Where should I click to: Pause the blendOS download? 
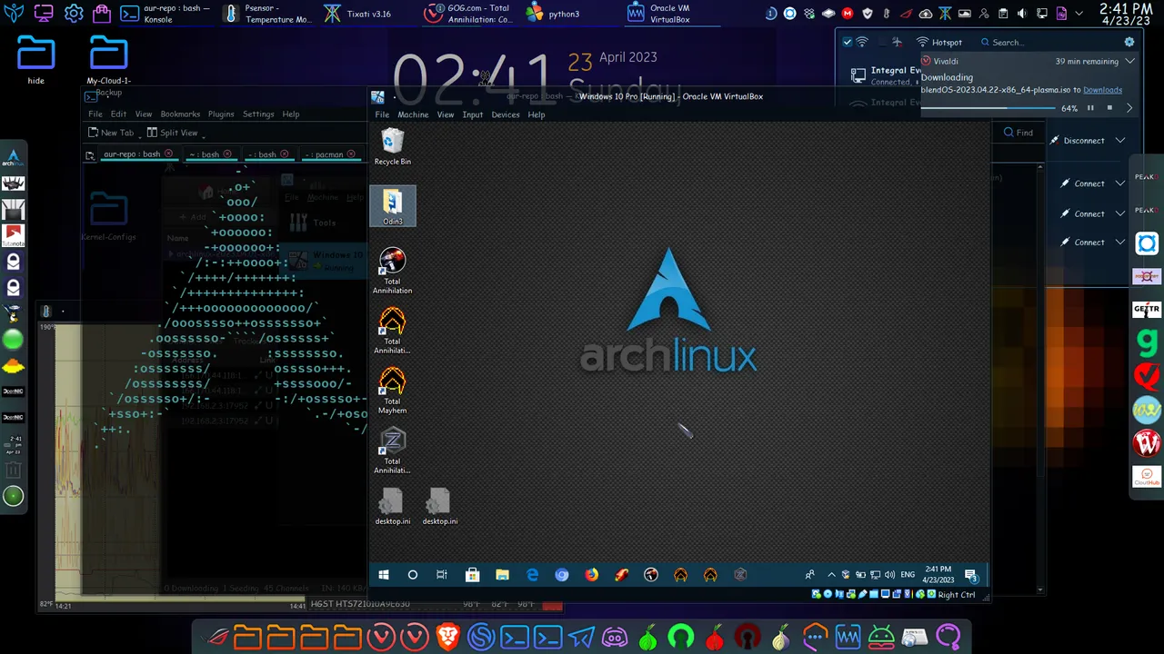click(x=1090, y=108)
